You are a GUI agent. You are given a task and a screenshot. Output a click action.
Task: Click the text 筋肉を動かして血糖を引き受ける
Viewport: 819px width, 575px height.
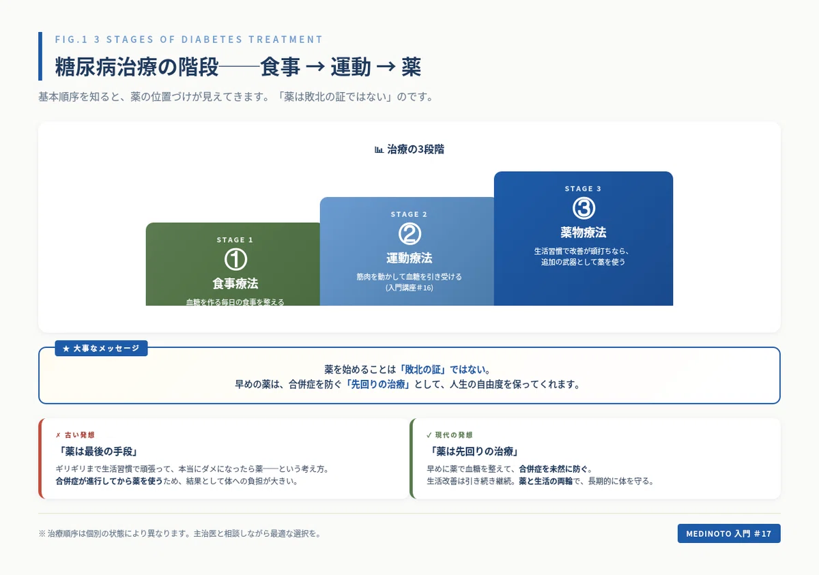(x=409, y=277)
